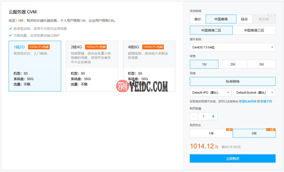The height and width of the screenshot is (172, 284).
Task: Open the Default-Subnet dropdown
Action: click(x=255, y=92)
